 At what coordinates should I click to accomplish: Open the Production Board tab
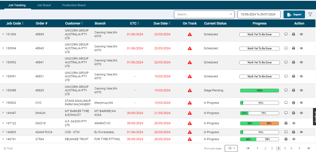[x=74, y=5]
